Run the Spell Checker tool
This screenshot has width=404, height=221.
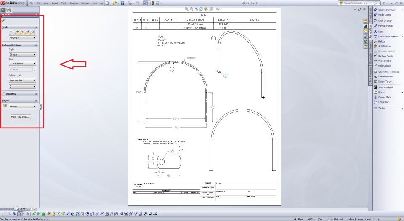pos(383,21)
